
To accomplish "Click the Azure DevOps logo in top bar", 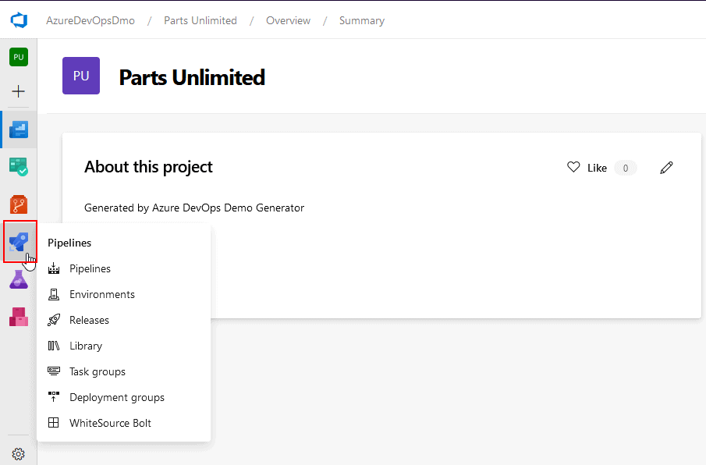I will [x=18, y=20].
